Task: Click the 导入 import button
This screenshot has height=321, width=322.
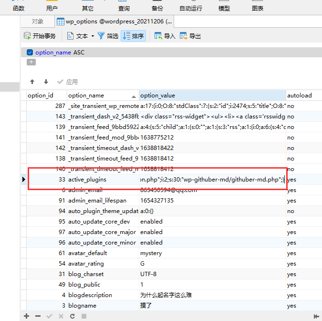Action: (165, 36)
